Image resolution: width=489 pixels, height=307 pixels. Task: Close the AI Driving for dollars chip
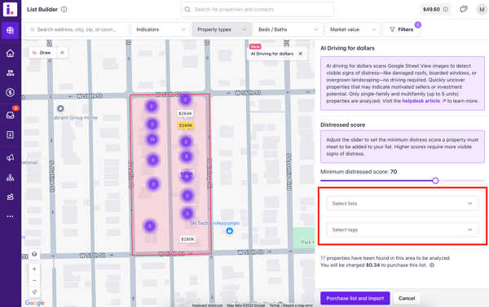click(300, 54)
